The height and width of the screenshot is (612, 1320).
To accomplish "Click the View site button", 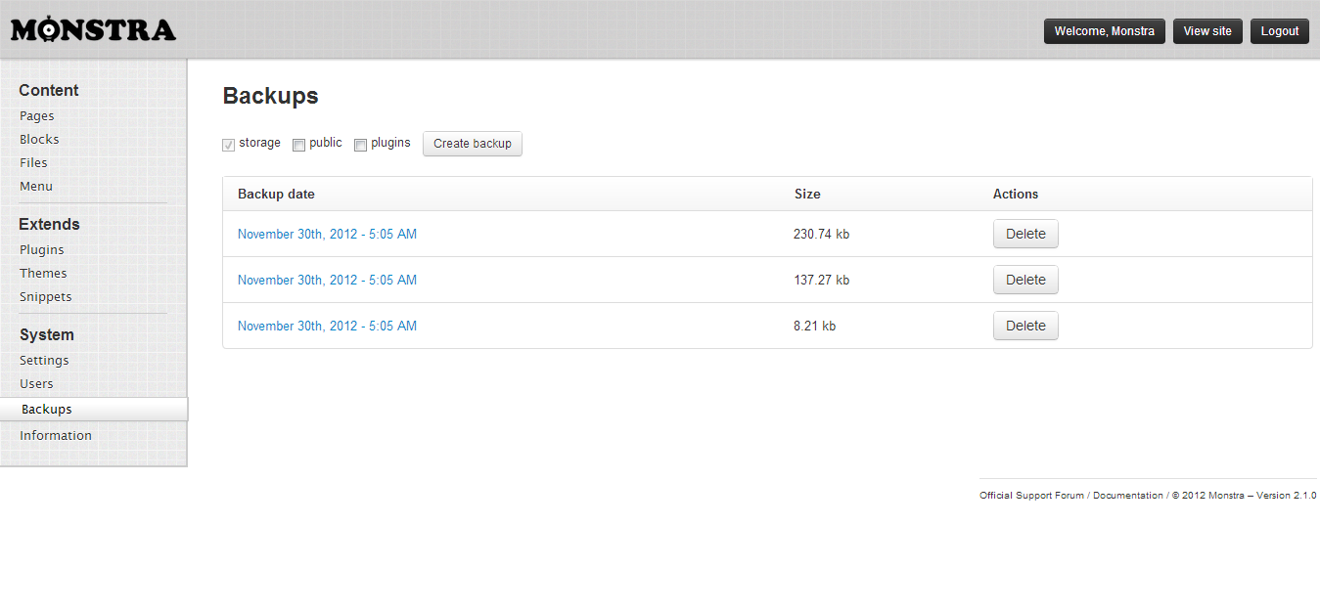I will [x=1206, y=31].
